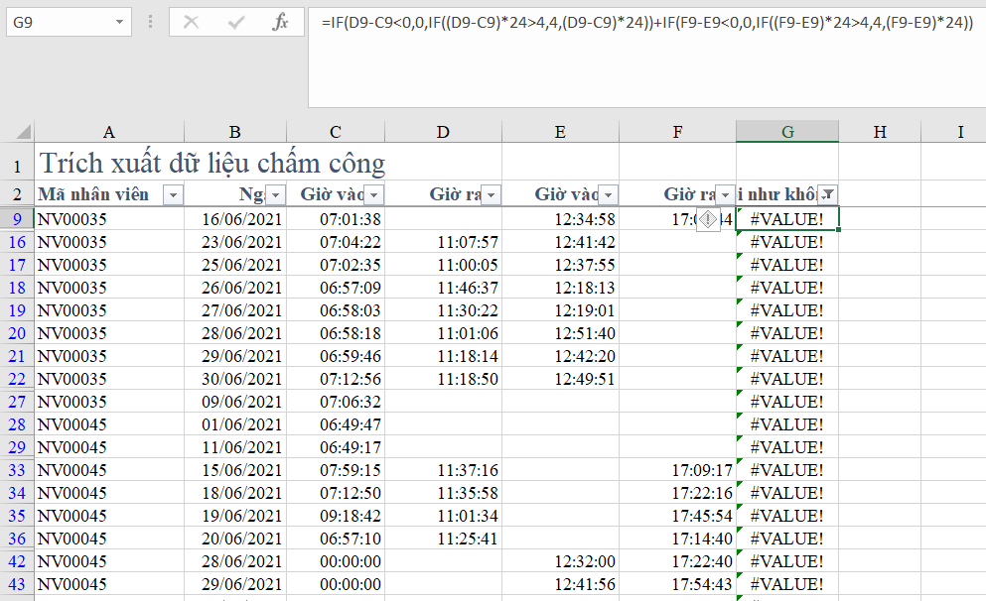Click the Name Box showing G9
Image resolution: width=986 pixels, height=601 pixels.
coord(60,21)
